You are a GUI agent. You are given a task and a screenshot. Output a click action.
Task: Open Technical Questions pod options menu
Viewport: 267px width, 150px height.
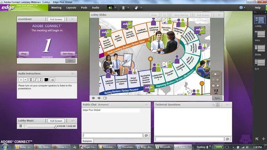(x=228, y=104)
